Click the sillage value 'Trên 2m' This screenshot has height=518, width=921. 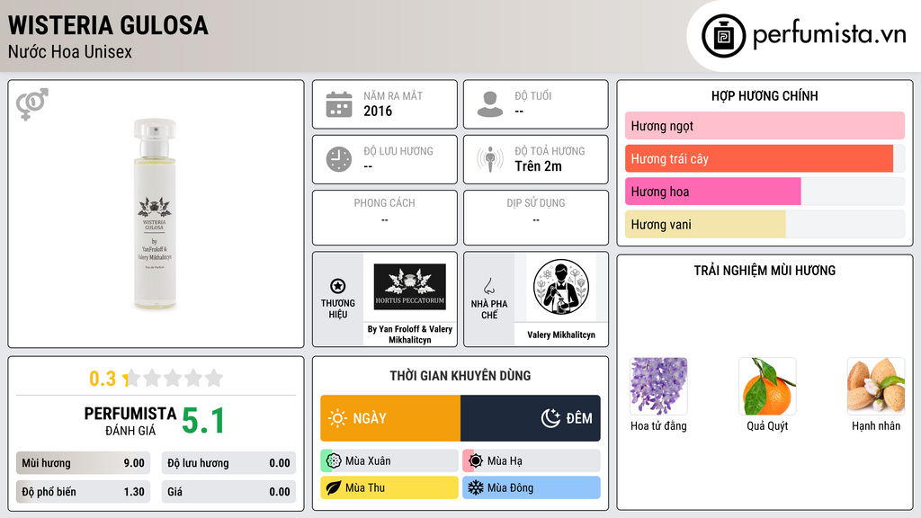[x=538, y=166]
